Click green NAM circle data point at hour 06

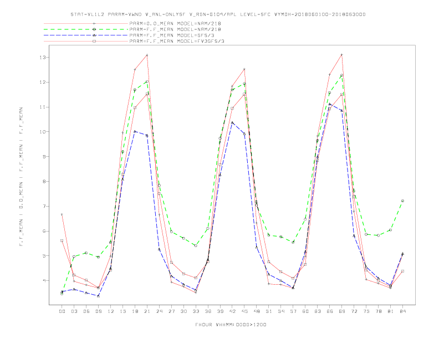(86, 253)
